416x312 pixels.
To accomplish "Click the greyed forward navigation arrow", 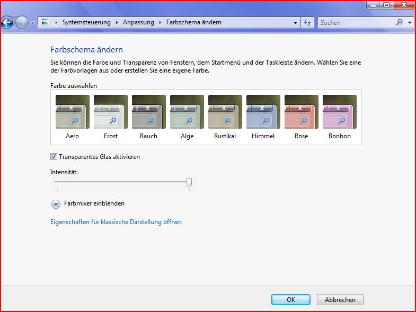I will (22, 23).
